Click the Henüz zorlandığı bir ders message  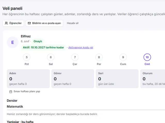52,114
